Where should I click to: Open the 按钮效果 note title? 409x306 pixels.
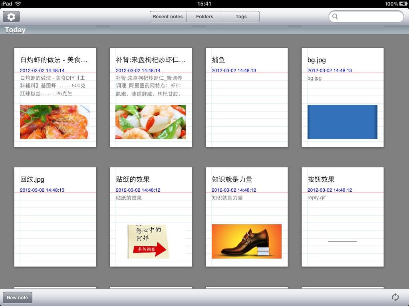pyautogui.click(x=321, y=179)
